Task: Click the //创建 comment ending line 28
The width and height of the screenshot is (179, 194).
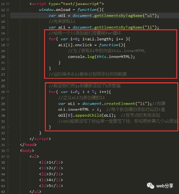Action: pos(159,104)
